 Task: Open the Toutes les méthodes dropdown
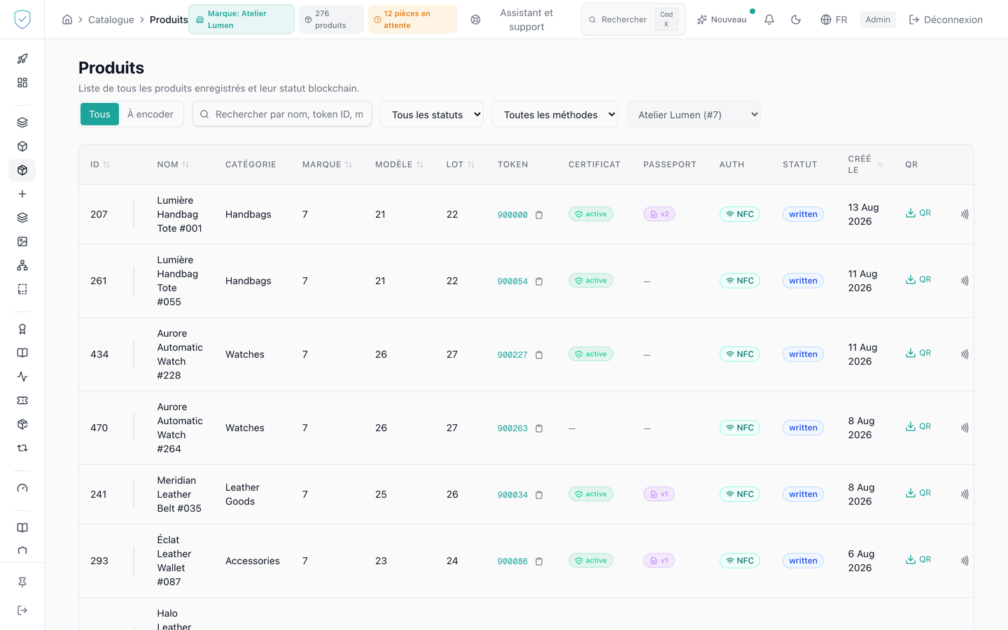point(555,115)
